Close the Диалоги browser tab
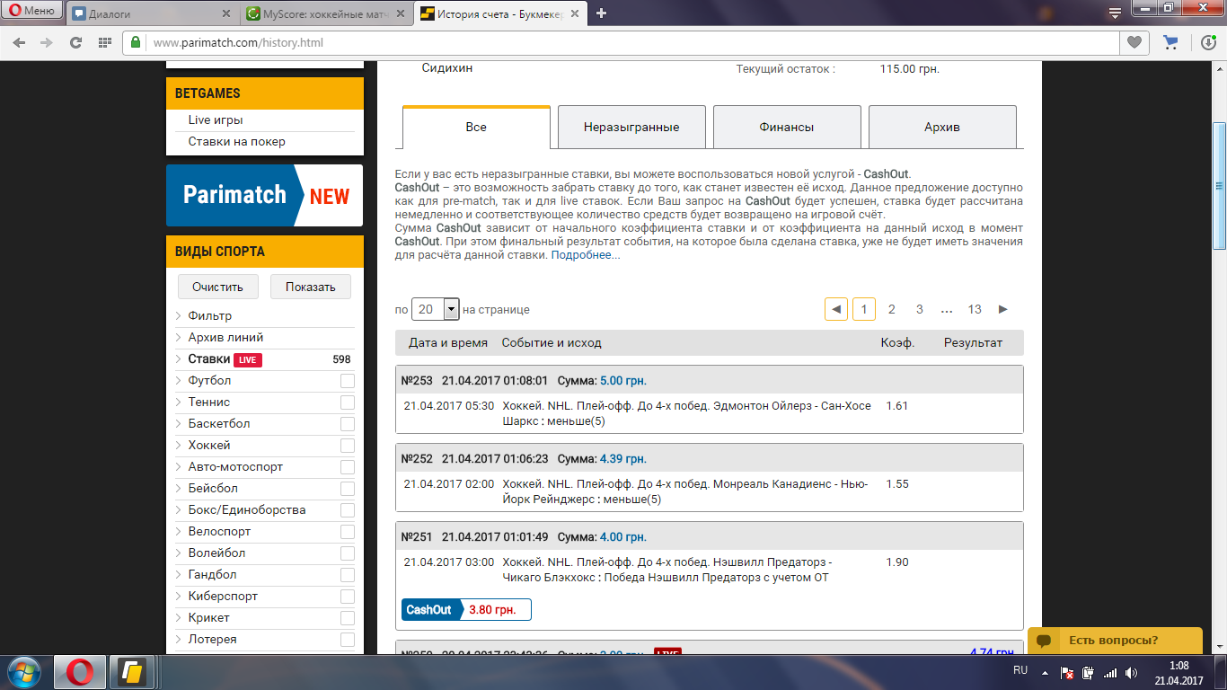1227x690 pixels. [228, 13]
